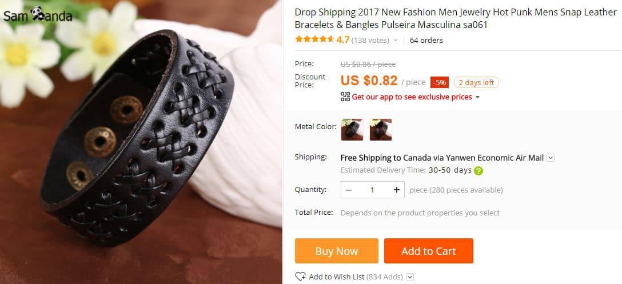Click the quantity input field
The image size is (622, 284).
pyautogui.click(x=372, y=190)
